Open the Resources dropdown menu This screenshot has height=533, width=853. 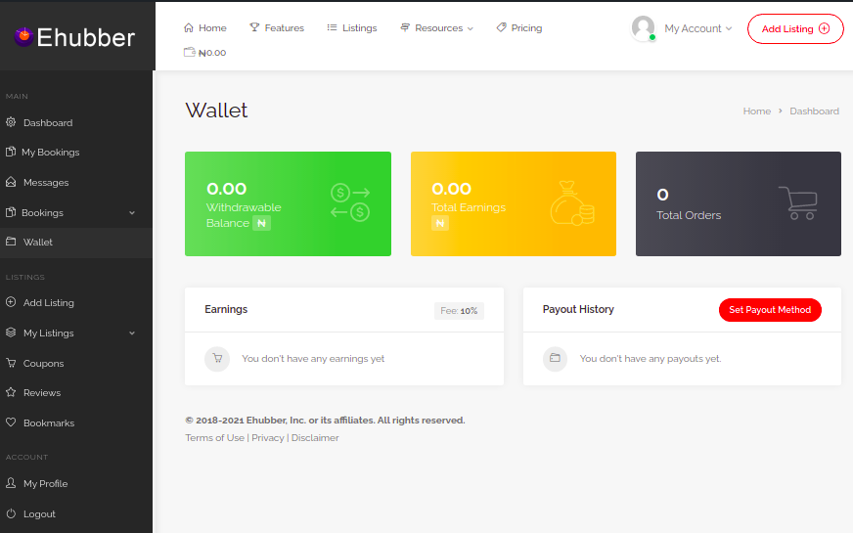tap(436, 28)
